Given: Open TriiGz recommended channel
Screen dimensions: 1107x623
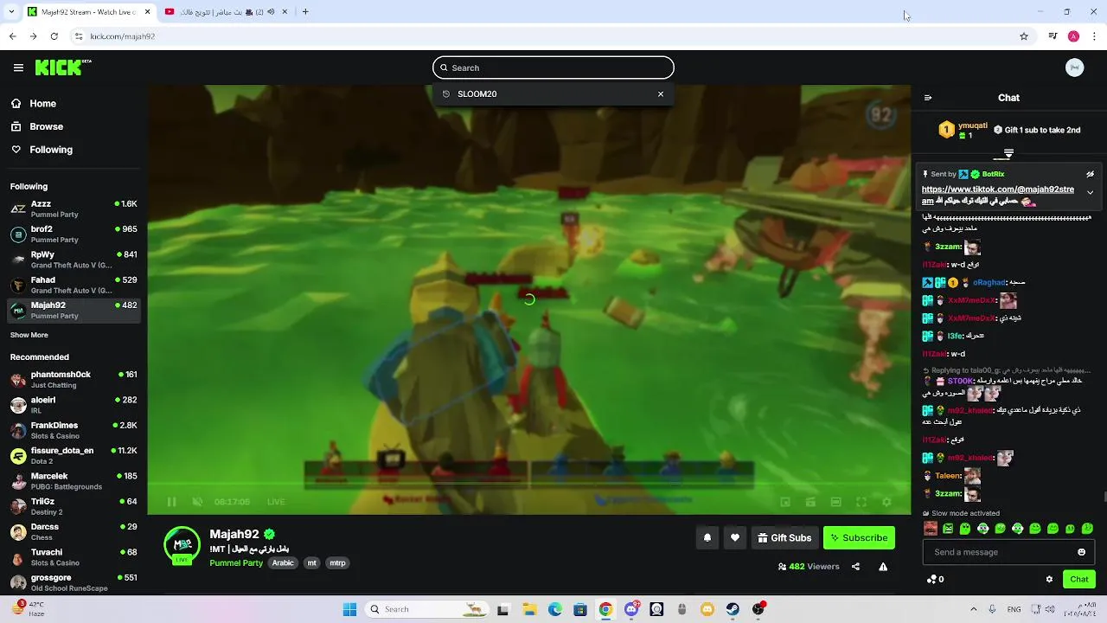Looking at the screenshot, I should coord(74,506).
